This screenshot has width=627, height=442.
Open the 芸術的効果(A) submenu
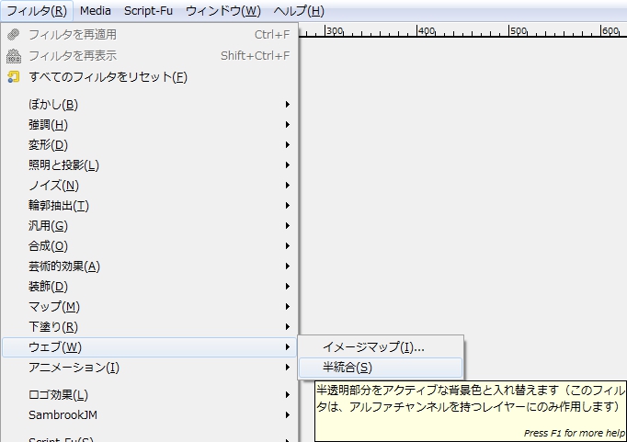150,266
